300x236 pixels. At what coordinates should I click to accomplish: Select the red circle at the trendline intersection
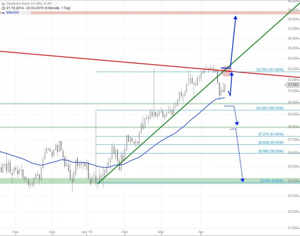226,71
